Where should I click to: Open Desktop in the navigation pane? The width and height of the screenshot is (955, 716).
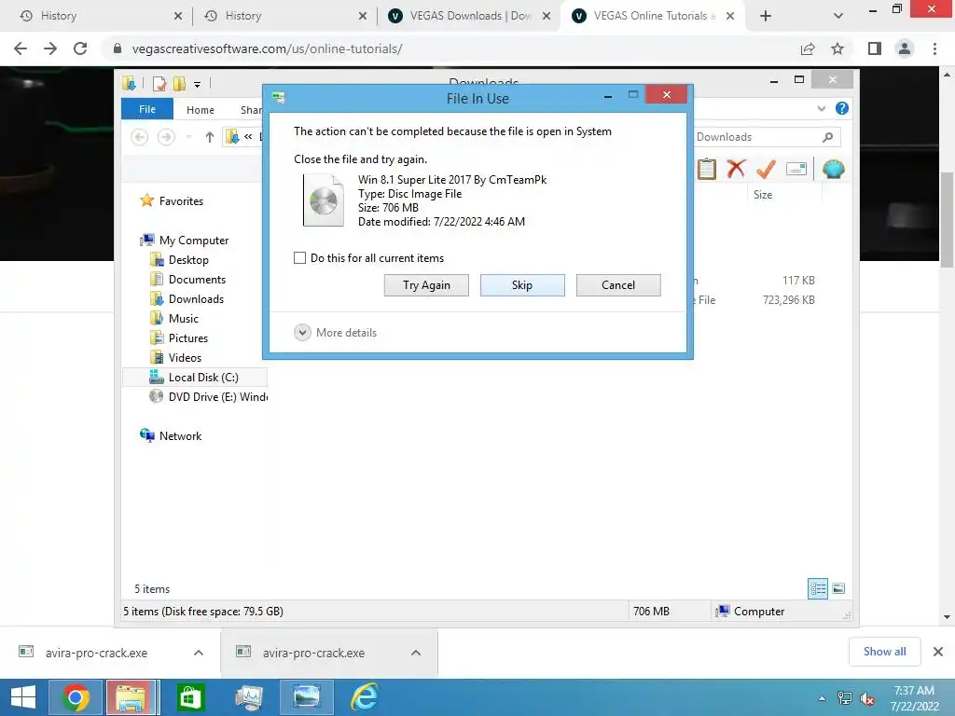tap(188, 260)
